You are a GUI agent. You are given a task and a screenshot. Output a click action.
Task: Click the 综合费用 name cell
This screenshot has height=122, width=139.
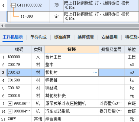click(72, 119)
